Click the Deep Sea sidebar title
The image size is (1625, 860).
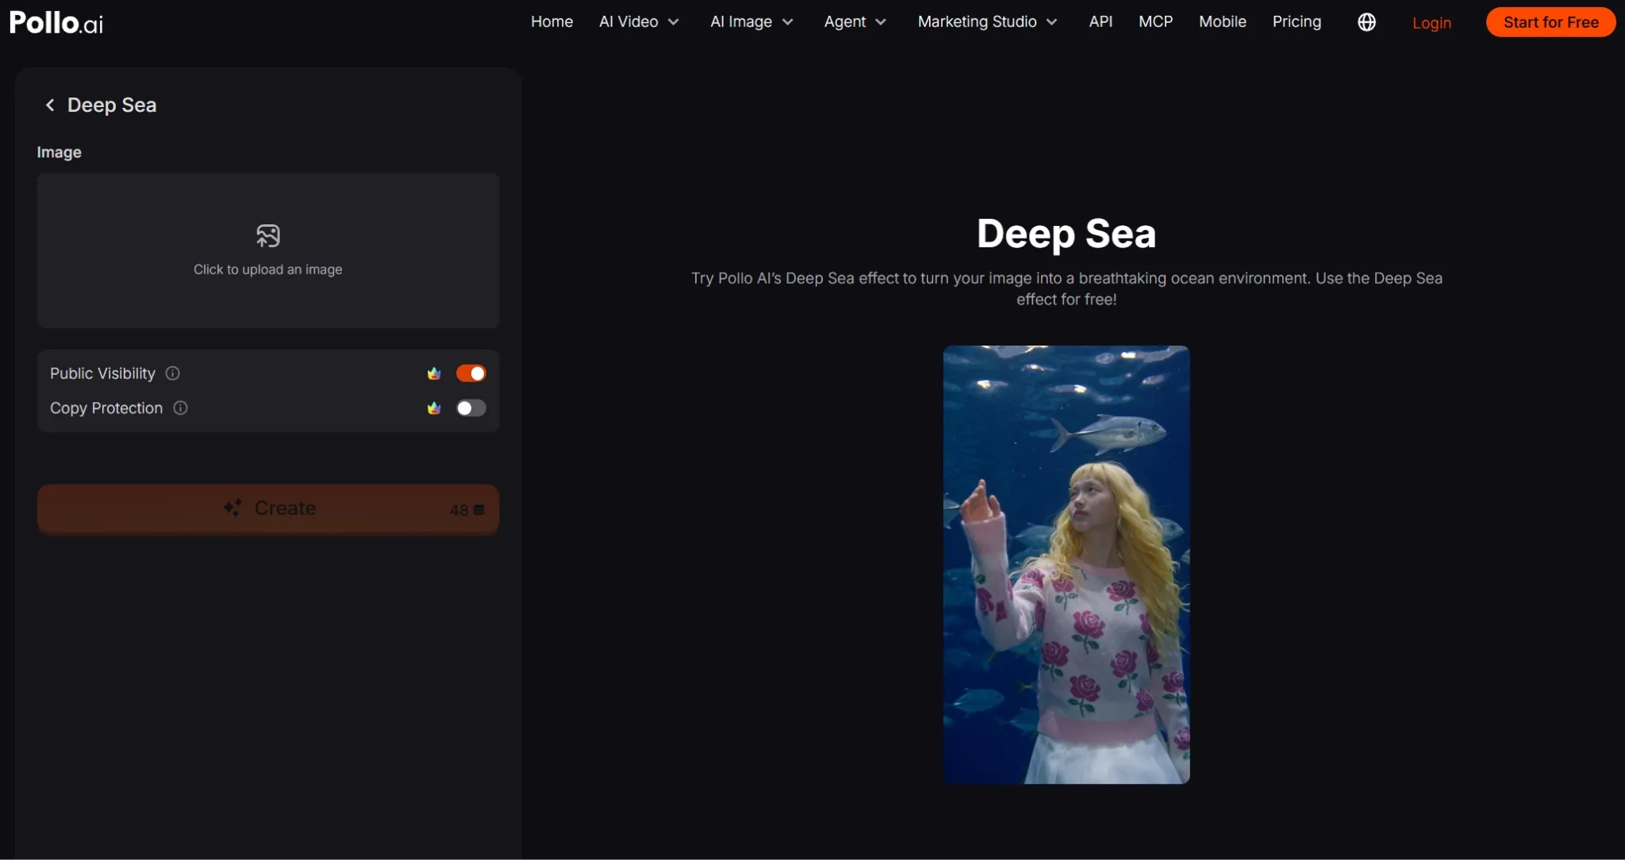coord(112,105)
